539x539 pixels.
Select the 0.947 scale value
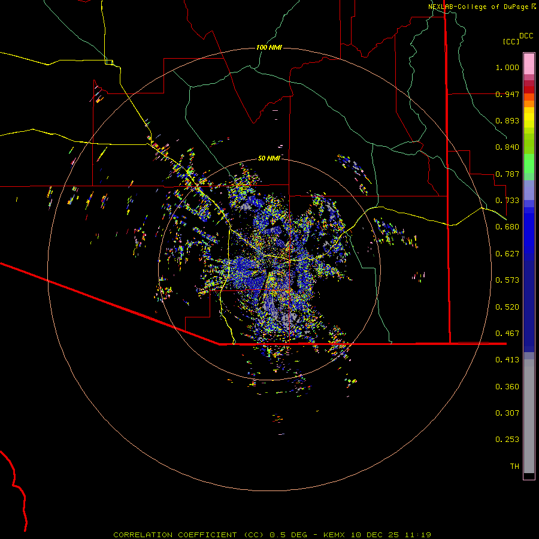[x=507, y=94]
